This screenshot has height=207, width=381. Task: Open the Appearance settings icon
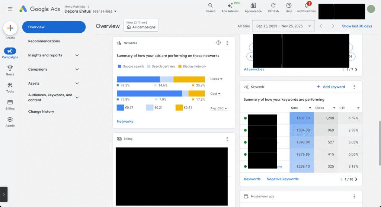(253, 6)
